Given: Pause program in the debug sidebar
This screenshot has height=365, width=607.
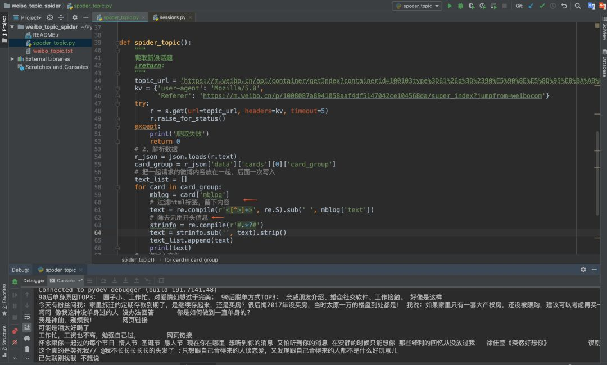Looking at the screenshot, I should tap(15, 306).
